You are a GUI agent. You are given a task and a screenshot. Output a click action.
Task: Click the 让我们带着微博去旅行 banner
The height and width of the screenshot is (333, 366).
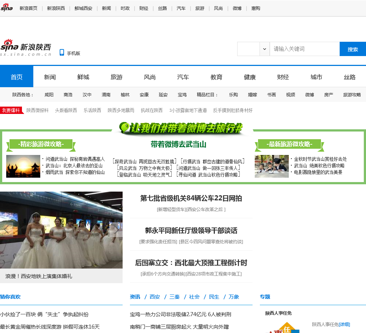181,128
